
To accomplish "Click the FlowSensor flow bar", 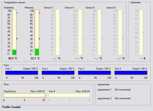I will click(x=24, y=95).
